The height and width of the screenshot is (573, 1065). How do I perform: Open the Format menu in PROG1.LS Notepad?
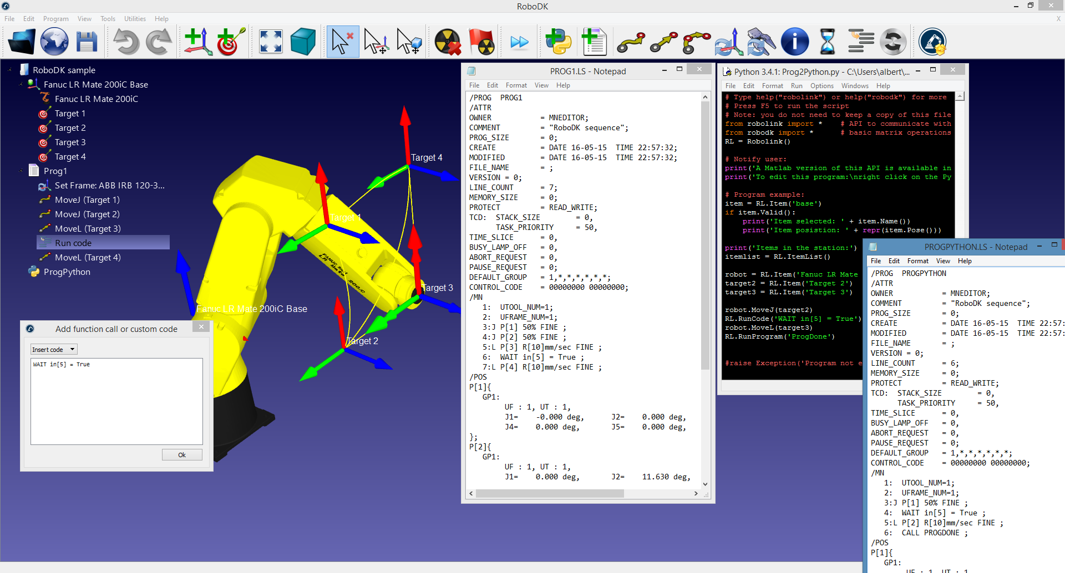tap(516, 85)
